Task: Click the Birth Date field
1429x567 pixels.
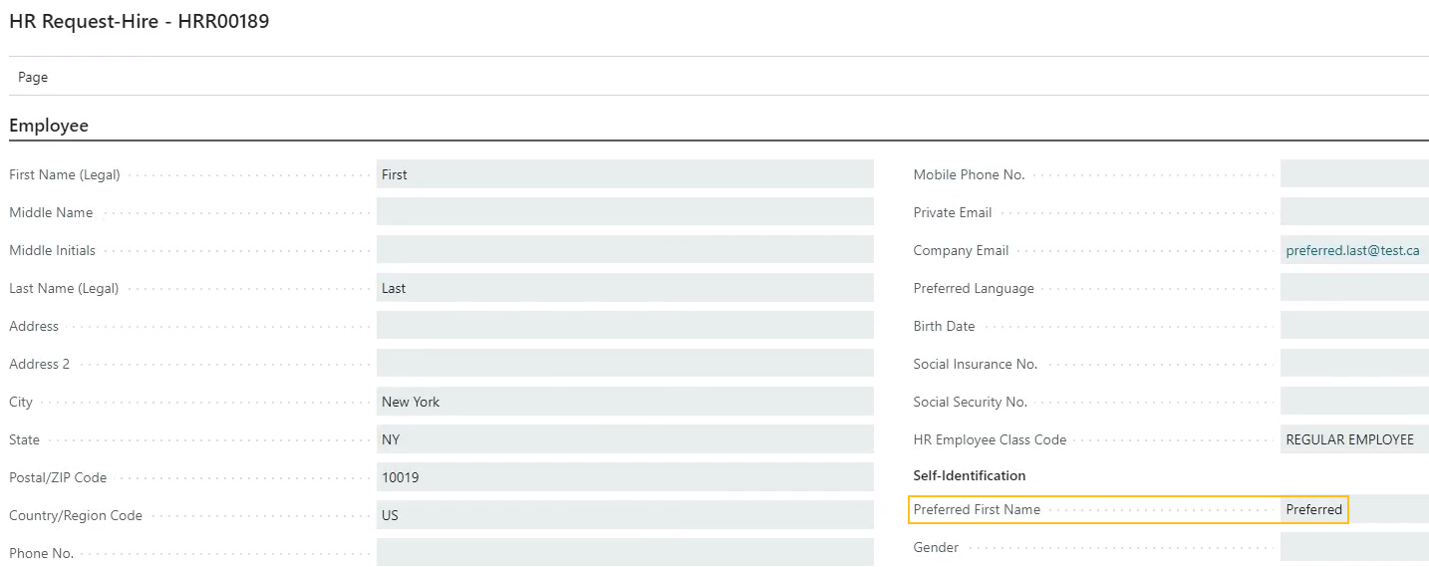Action: point(1353,326)
